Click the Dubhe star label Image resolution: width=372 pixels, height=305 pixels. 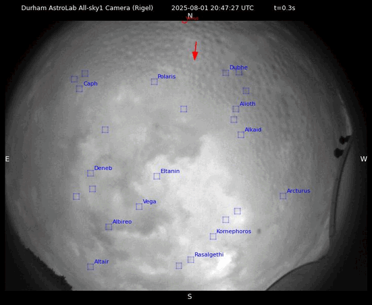238,67
